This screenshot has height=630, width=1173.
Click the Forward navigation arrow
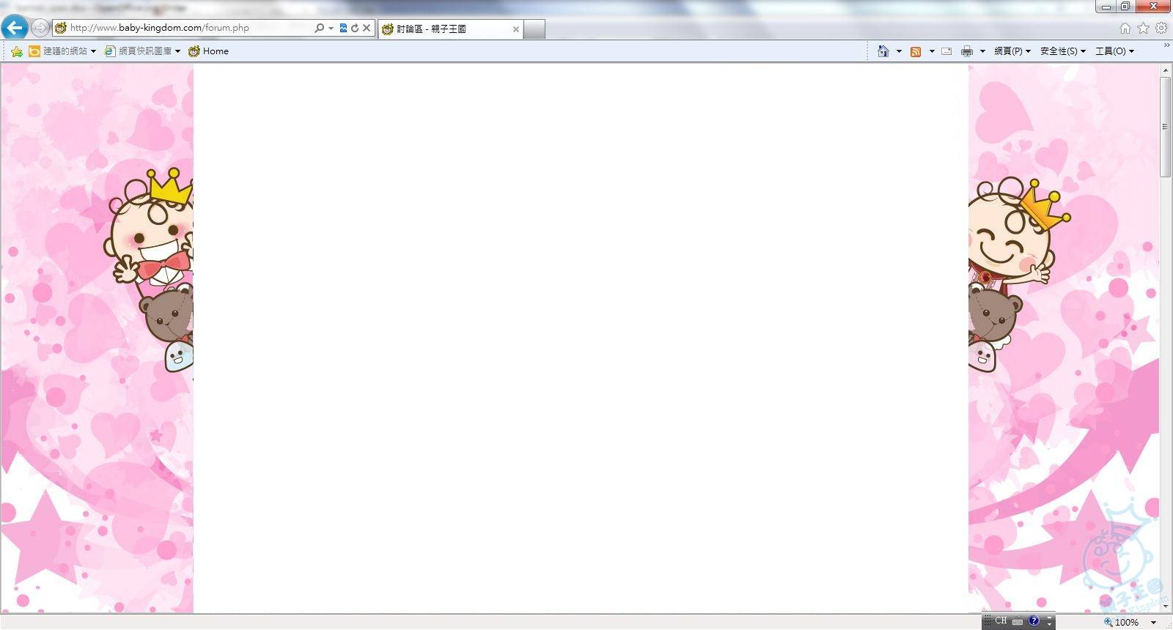(40, 28)
